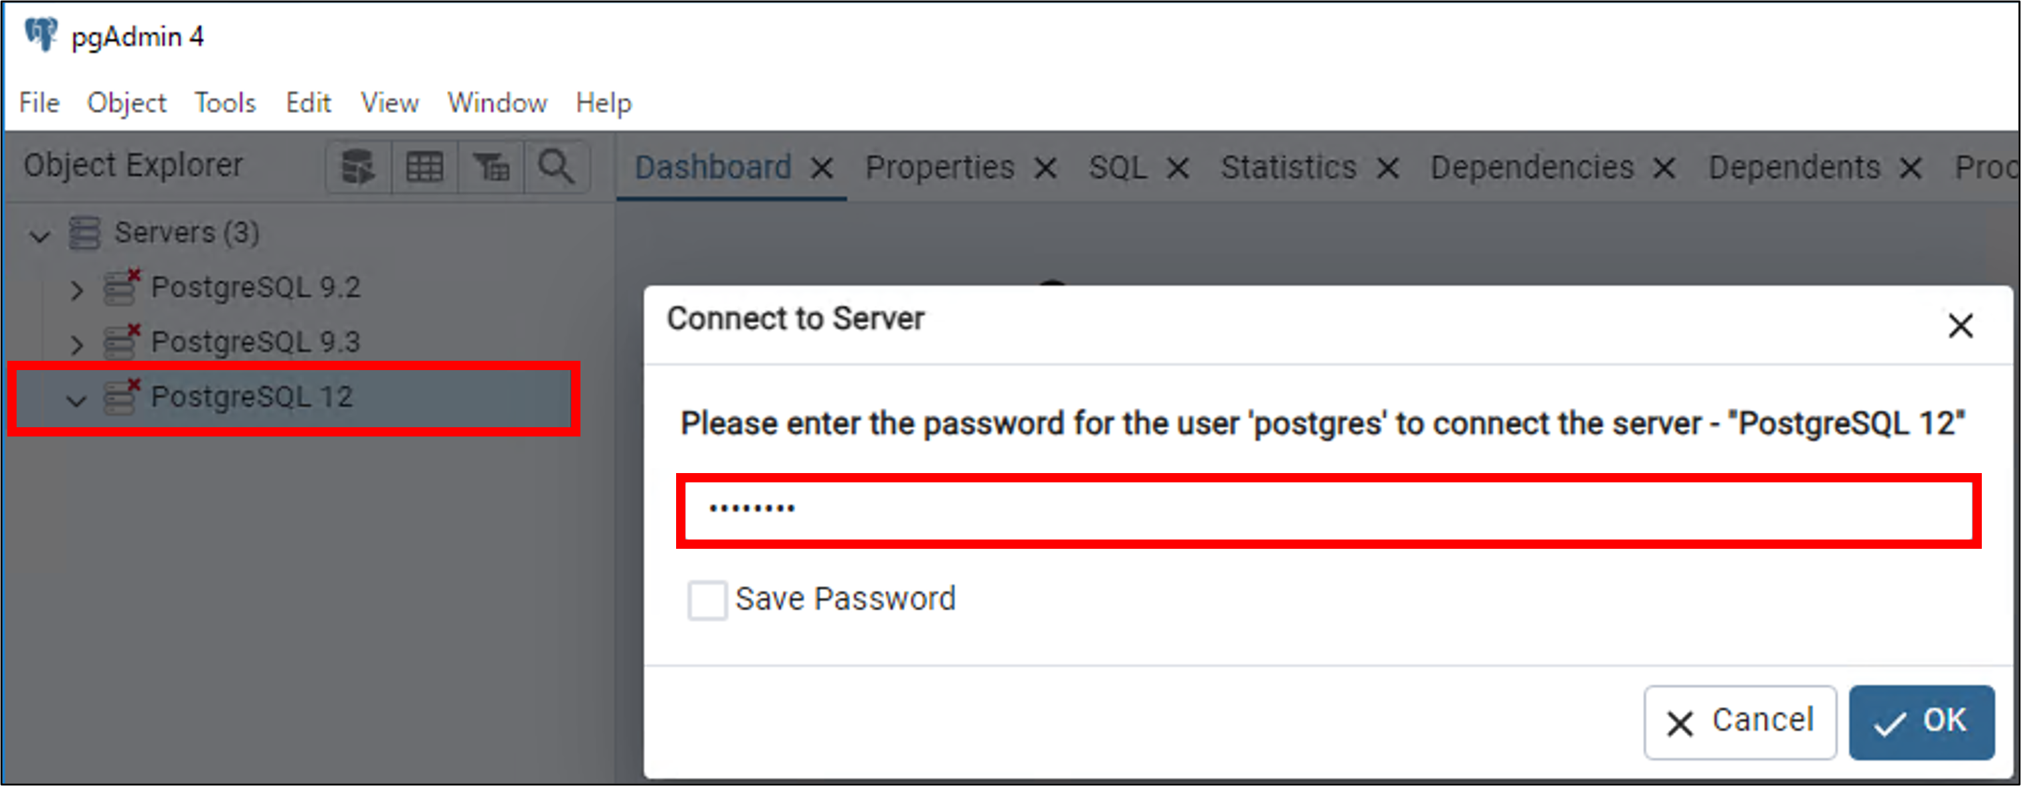
Task: Expand the PostgreSQL 9.2 server node
Action: tap(76, 290)
